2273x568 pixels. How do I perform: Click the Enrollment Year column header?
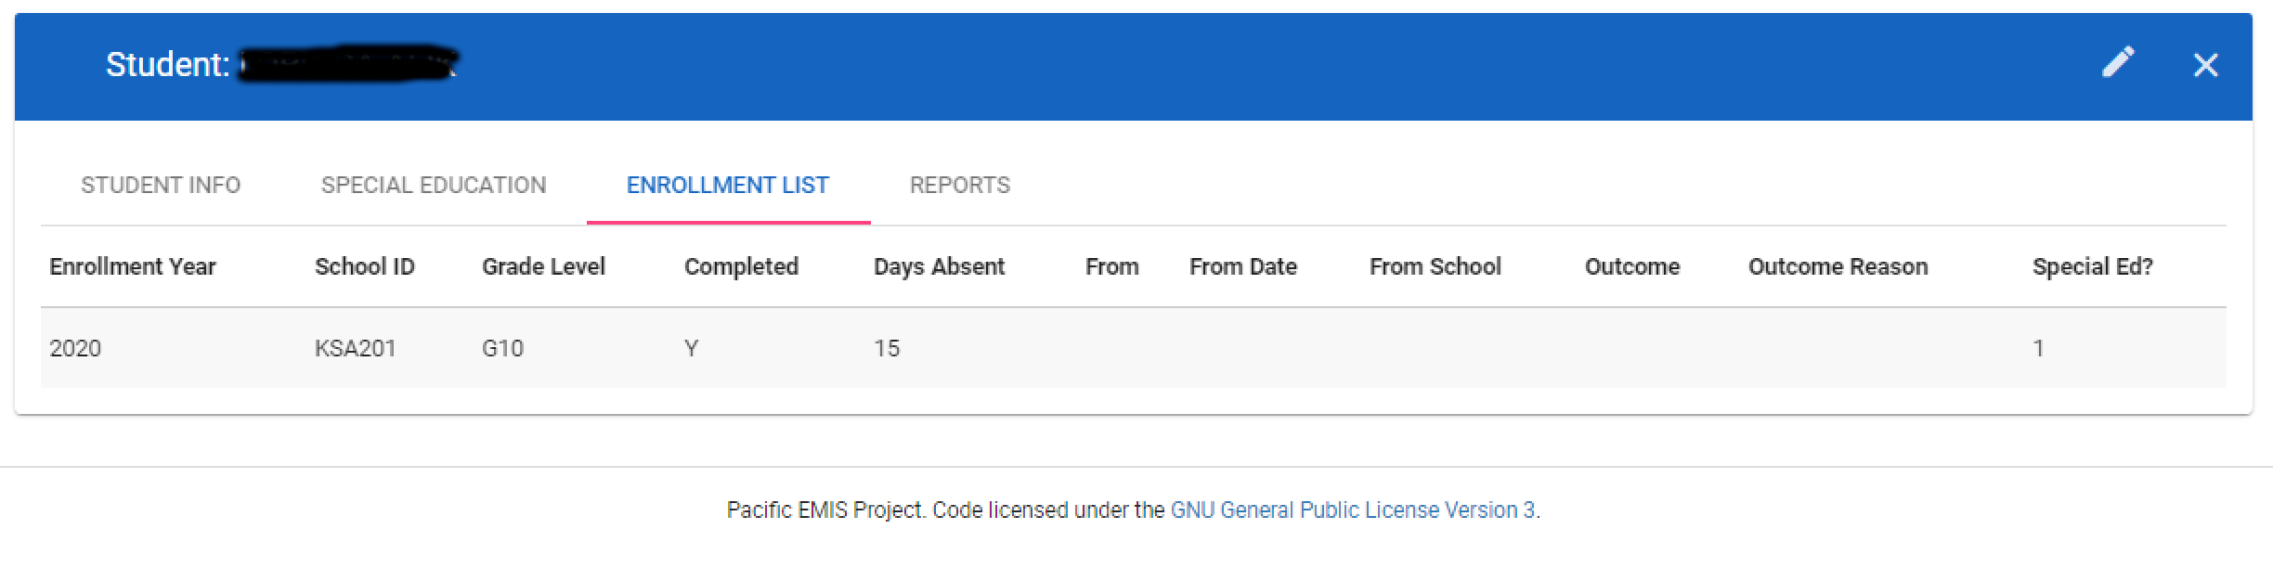point(133,267)
